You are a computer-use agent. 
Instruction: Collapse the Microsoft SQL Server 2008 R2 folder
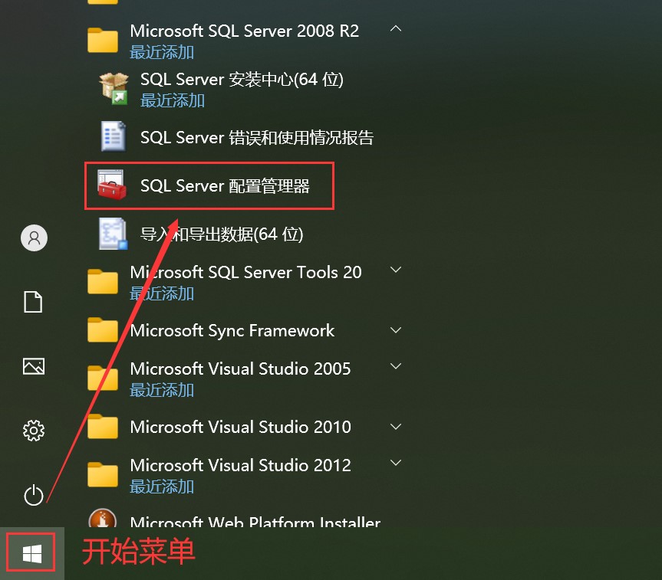(396, 29)
